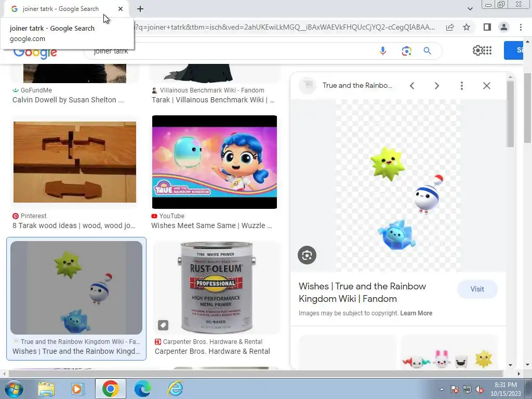The image size is (532, 399).
Task: Click the magnifier search button
Action: click(x=427, y=51)
